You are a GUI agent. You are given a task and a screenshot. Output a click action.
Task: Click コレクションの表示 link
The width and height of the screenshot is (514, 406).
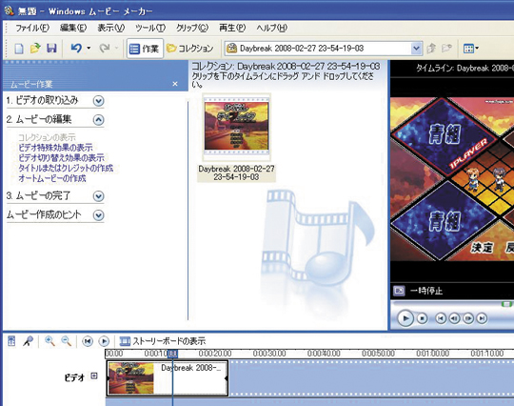(47, 137)
